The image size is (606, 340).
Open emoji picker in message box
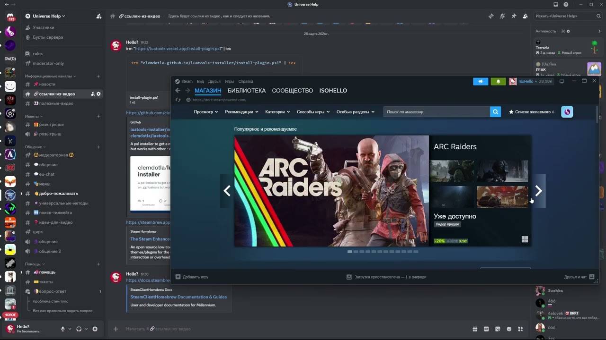coord(509,329)
